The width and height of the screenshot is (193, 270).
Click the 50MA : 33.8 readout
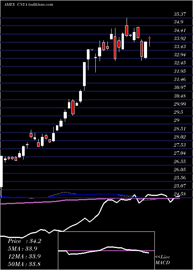[24, 264]
